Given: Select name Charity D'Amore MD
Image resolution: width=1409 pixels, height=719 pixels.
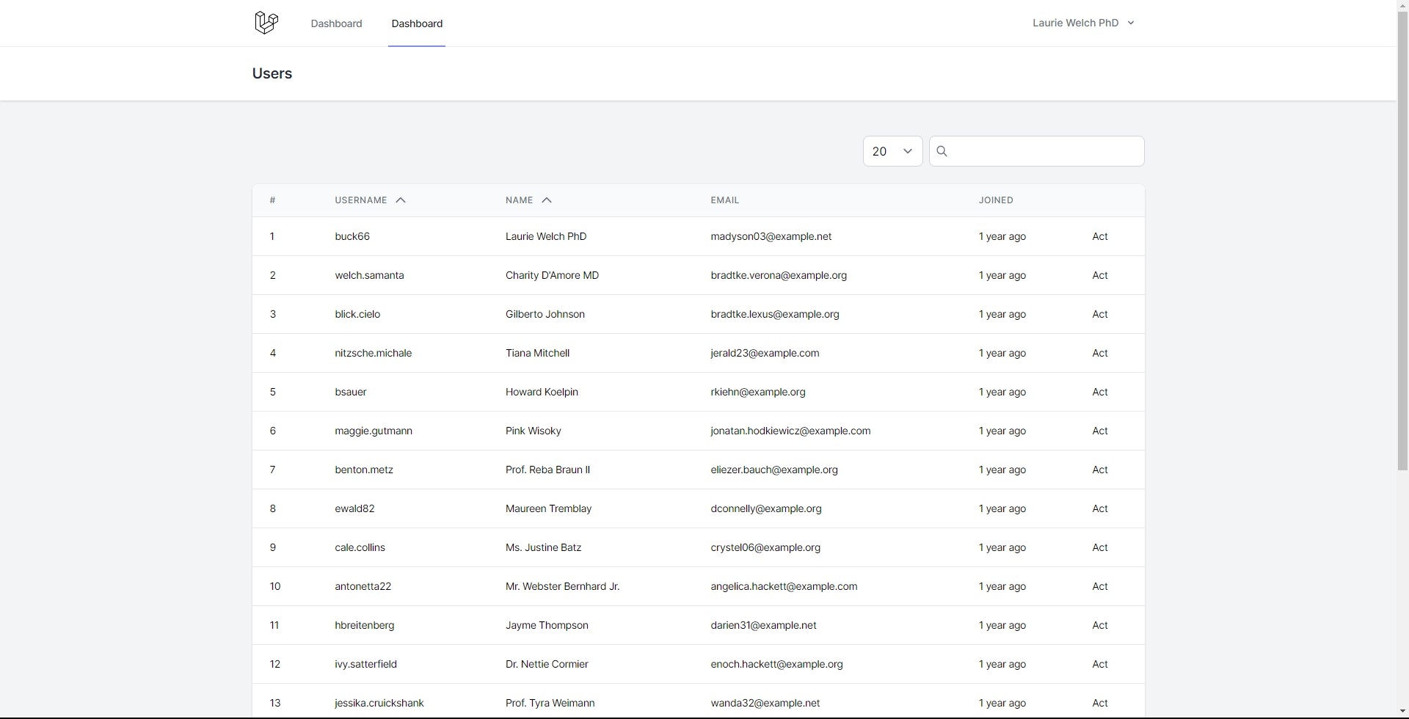Looking at the screenshot, I should pos(552,275).
